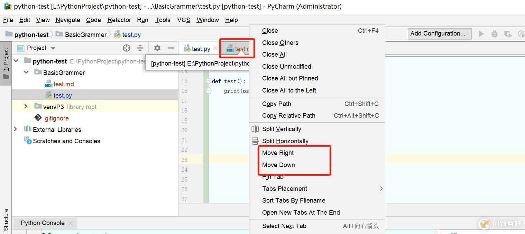The image size is (525, 234).
Task: Open the Help menu
Action: click(231, 20)
